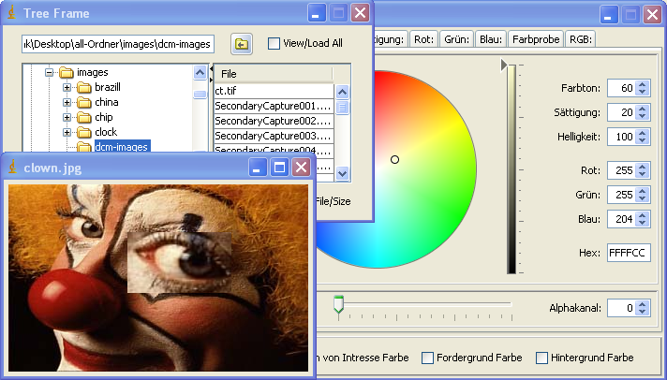Screen dimensions: 667x380
Task: Click the chip folder icon
Action: click(84, 117)
